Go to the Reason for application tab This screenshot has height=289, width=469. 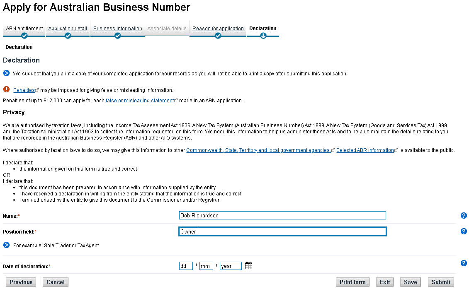[x=218, y=28]
